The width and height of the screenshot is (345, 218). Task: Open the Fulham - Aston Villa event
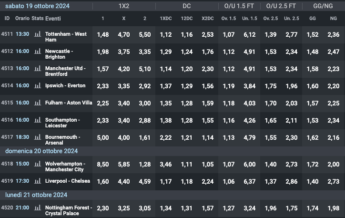(x=69, y=103)
